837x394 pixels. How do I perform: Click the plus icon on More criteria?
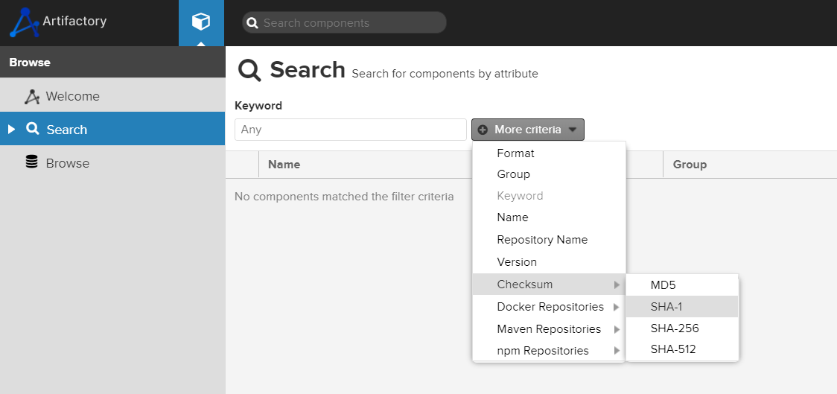pyautogui.click(x=483, y=130)
